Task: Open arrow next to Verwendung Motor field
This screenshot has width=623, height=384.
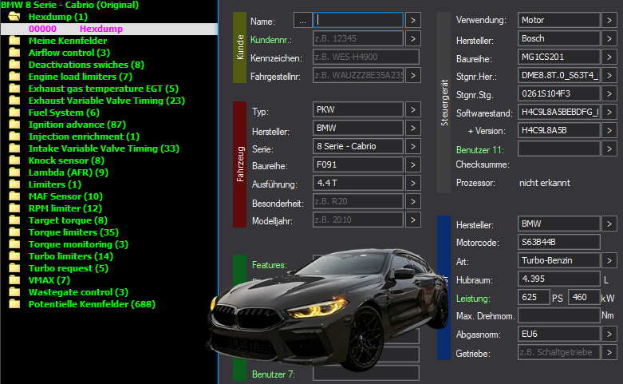Action: pos(609,20)
